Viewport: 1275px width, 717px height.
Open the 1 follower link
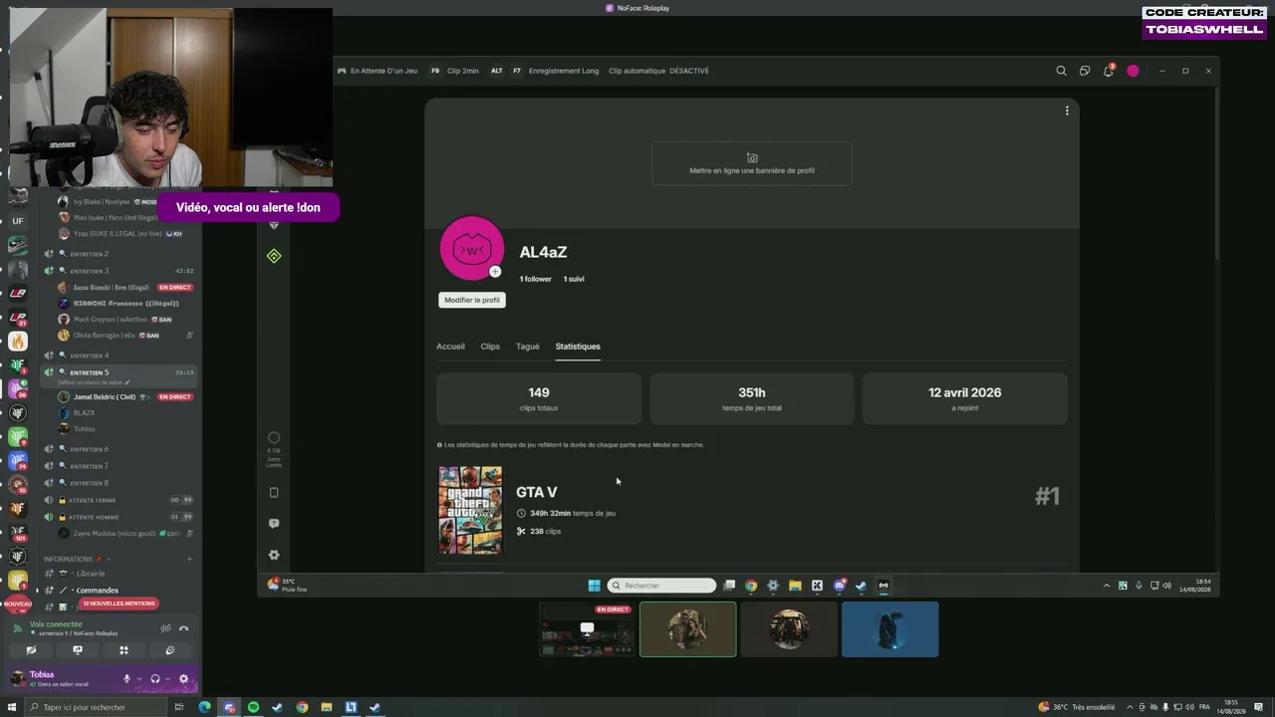(535, 279)
